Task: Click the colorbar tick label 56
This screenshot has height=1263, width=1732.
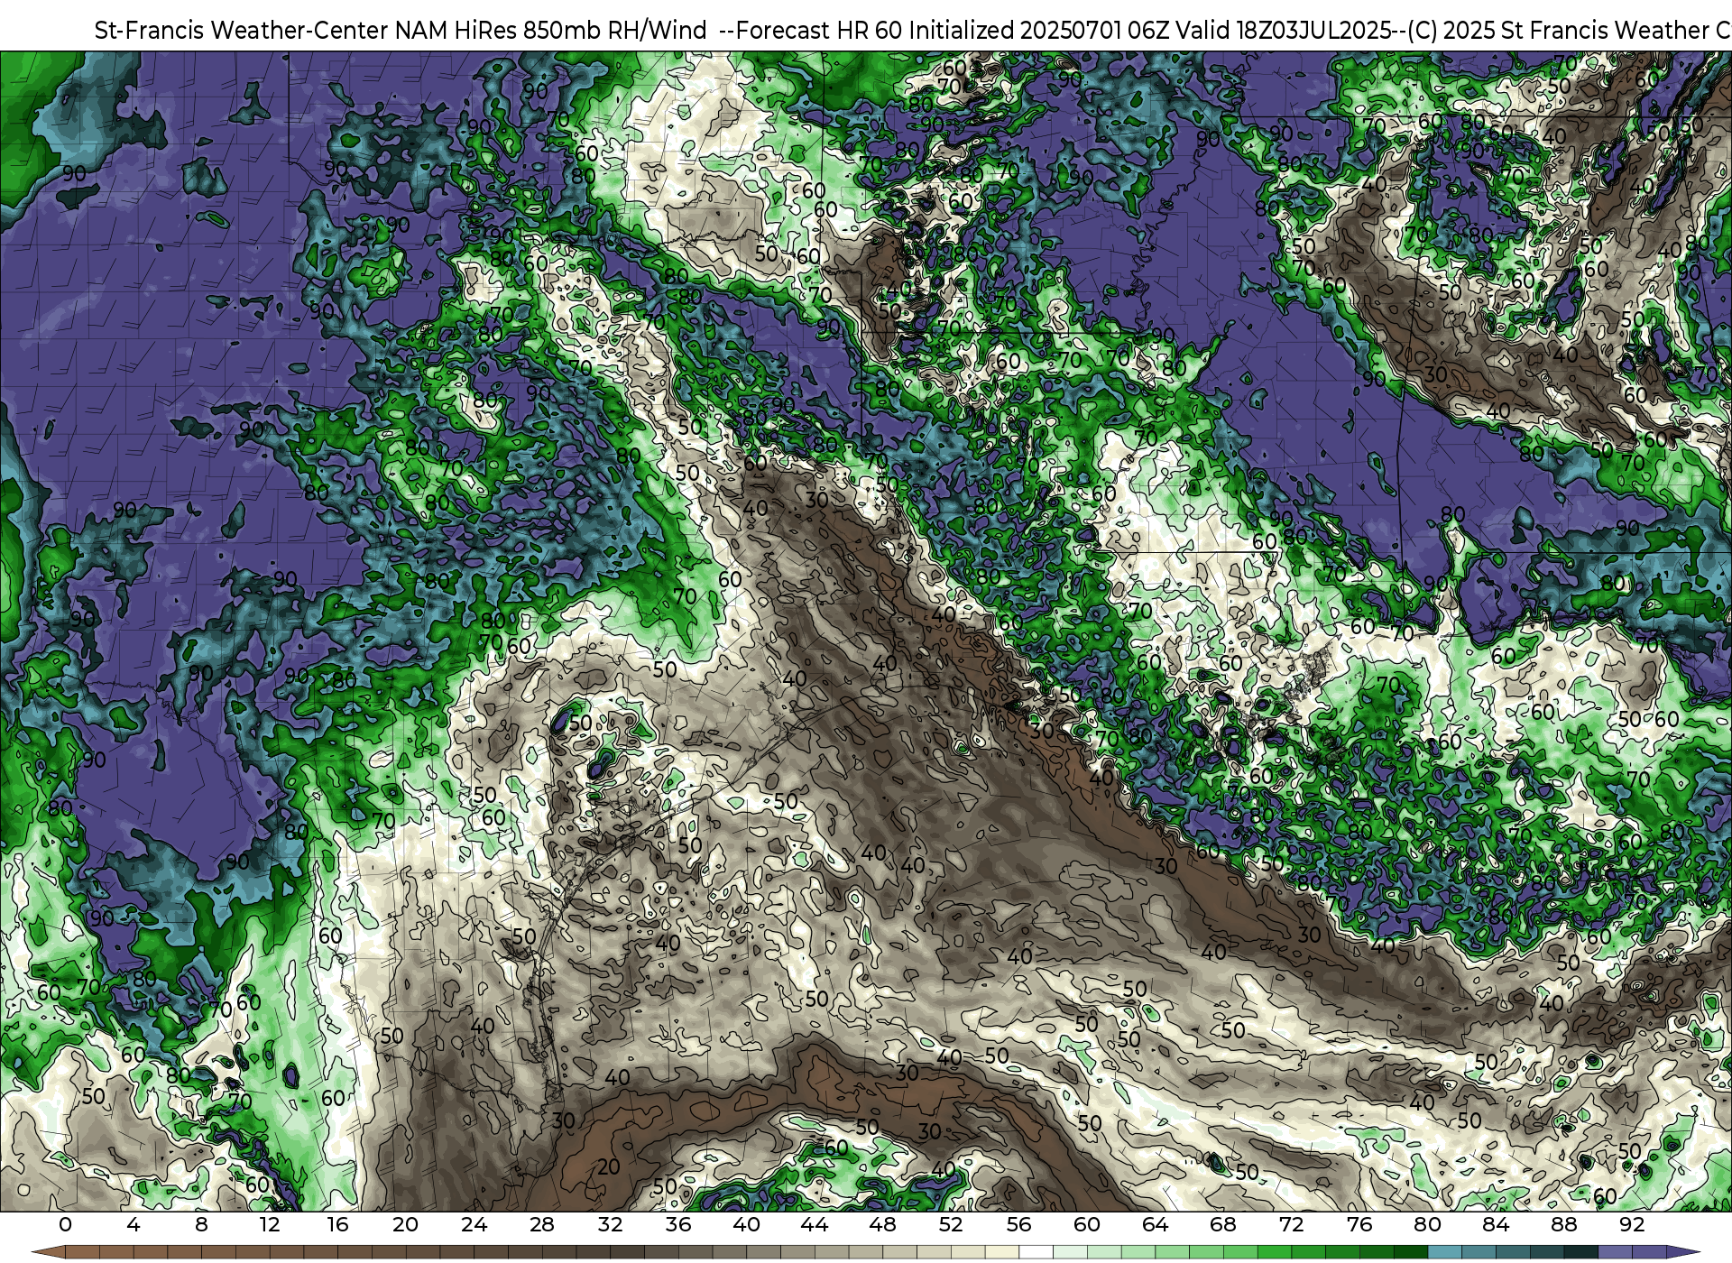Action: click(x=1019, y=1224)
